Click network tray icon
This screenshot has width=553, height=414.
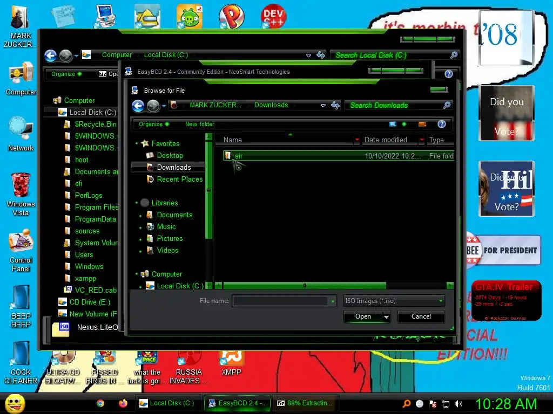click(446, 404)
